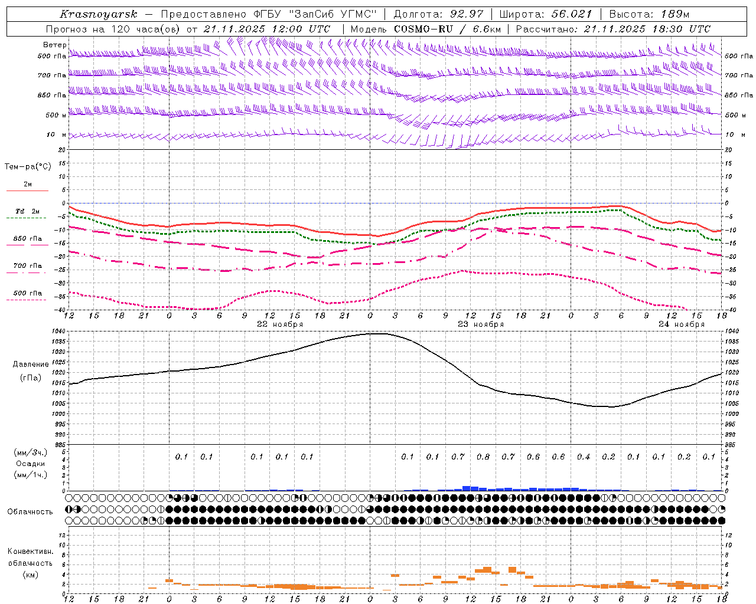Click the Рассчитано: 21.11.2025 18:30 UTC text
Screen dimensions: 756x604
613,29
